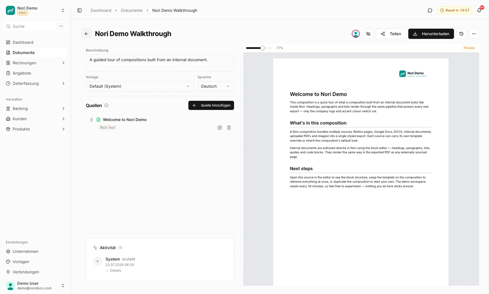
Task: Click Dokumente breadcrumb link
Action: pos(132,10)
